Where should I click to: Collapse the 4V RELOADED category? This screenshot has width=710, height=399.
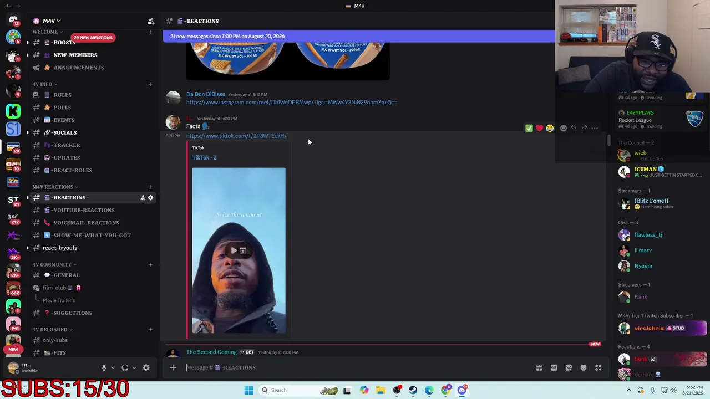(x=52, y=329)
